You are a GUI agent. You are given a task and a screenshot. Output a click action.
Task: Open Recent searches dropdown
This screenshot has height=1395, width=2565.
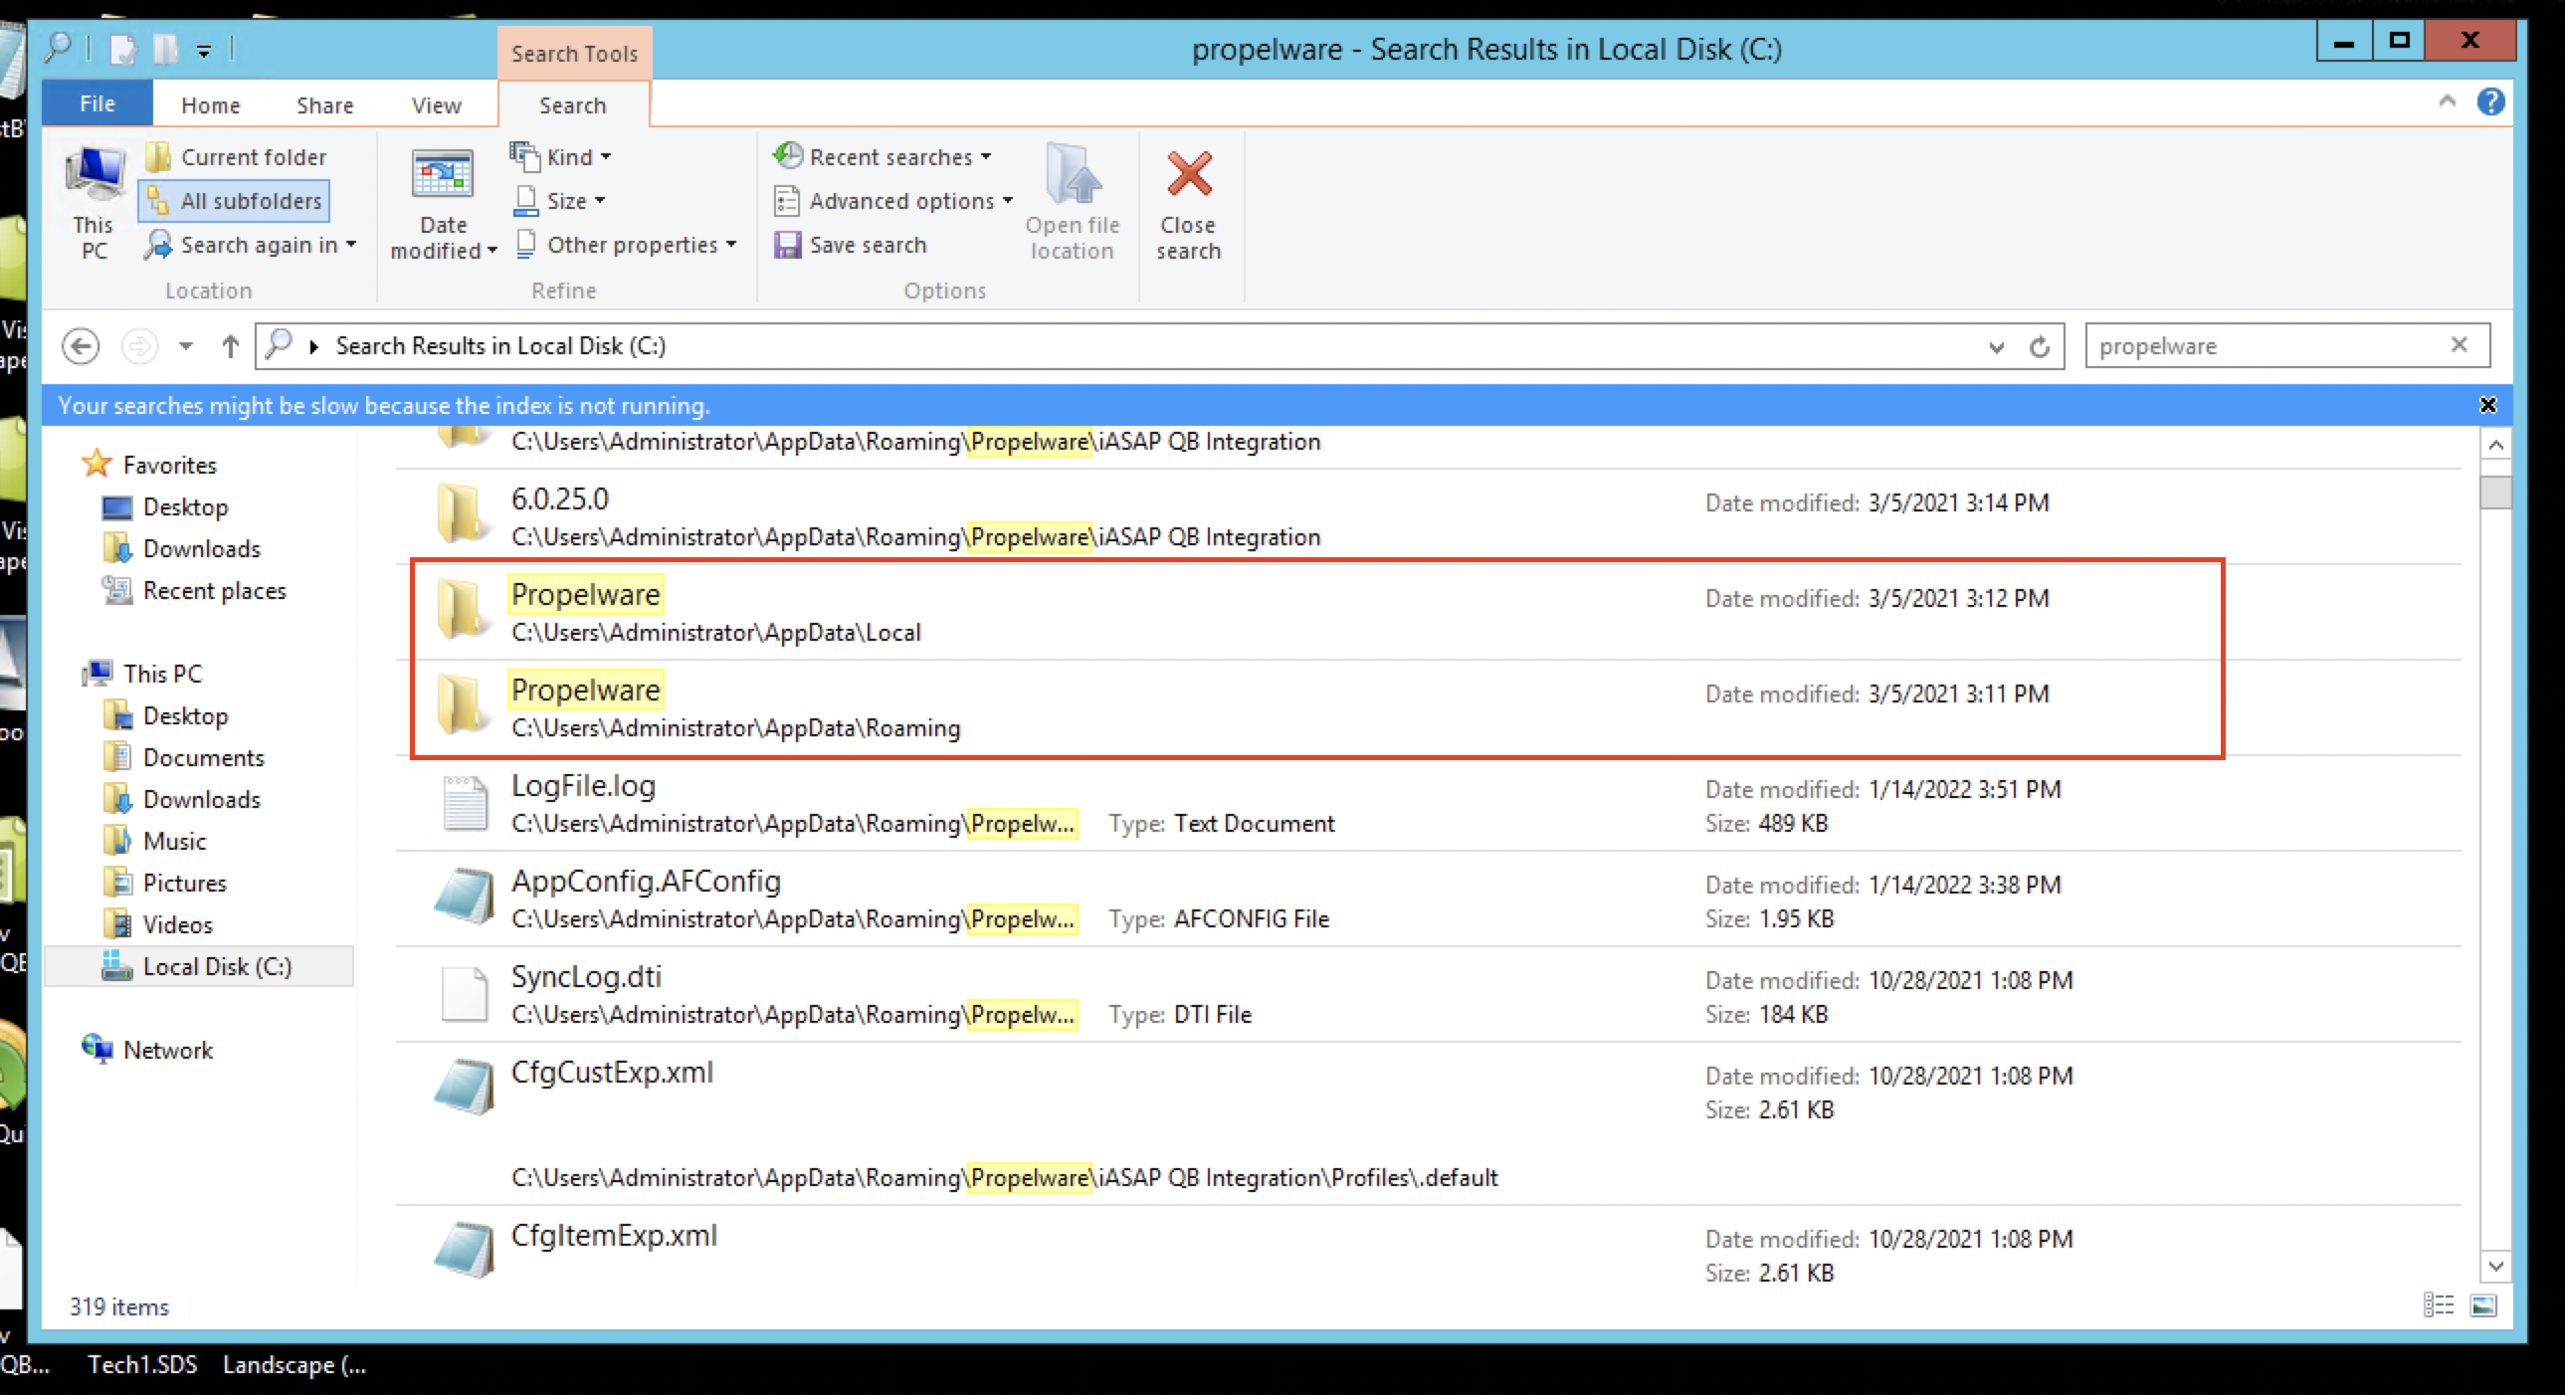[x=884, y=156]
